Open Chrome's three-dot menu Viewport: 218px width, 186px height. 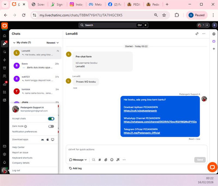pyautogui.click(x=213, y=15)
